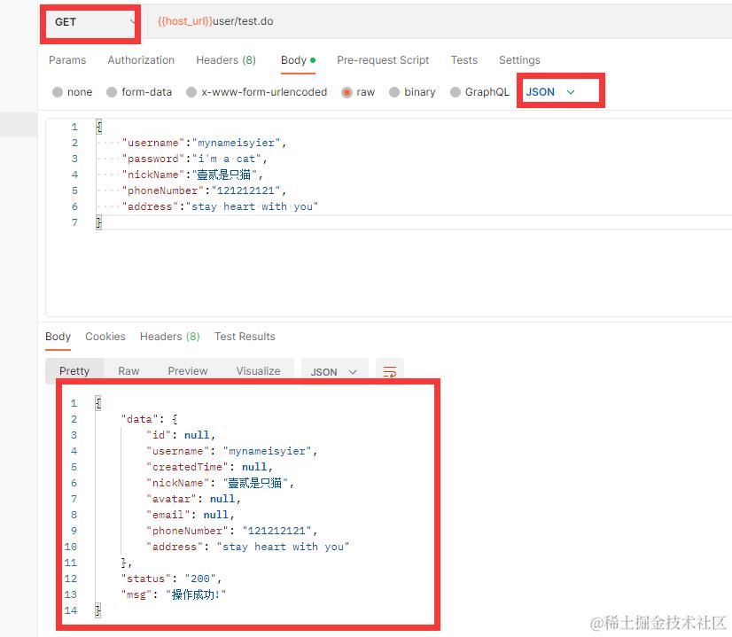The image size is (732, 637).
Task: Open the request Settings tab
Action: (x=519, y=60)
